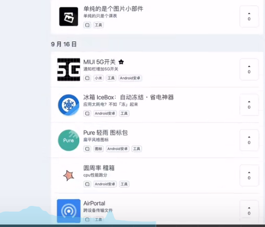The height and width of the screenshot is (227, 265).
Task: Upvote 冰箱 IceBox
Action: click(249, 105)
